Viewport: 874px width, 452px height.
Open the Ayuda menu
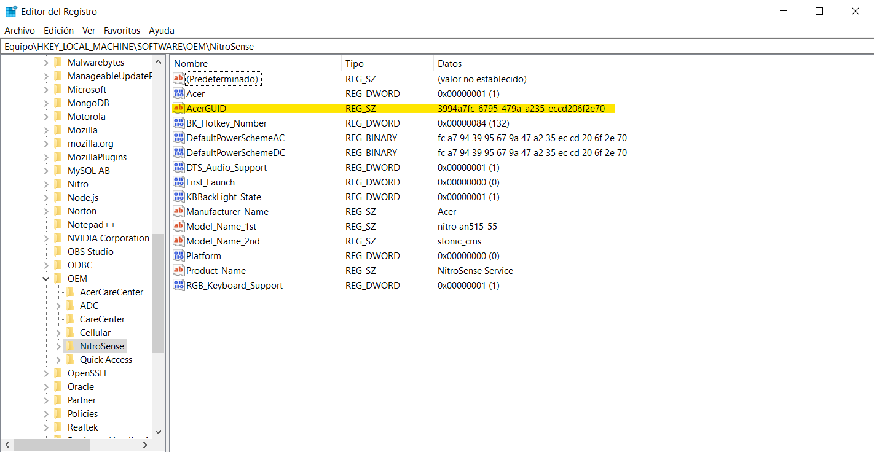162,30
